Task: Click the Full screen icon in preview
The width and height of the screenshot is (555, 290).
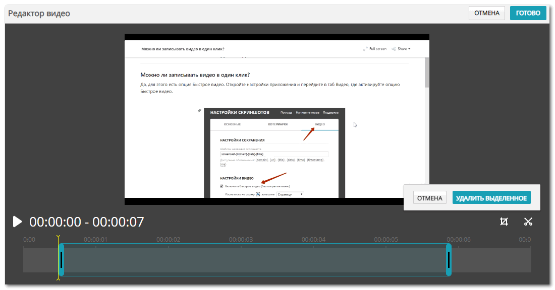Action: coord(366,49)
